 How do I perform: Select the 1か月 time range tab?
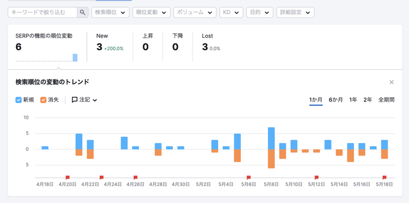click(316, 100)
